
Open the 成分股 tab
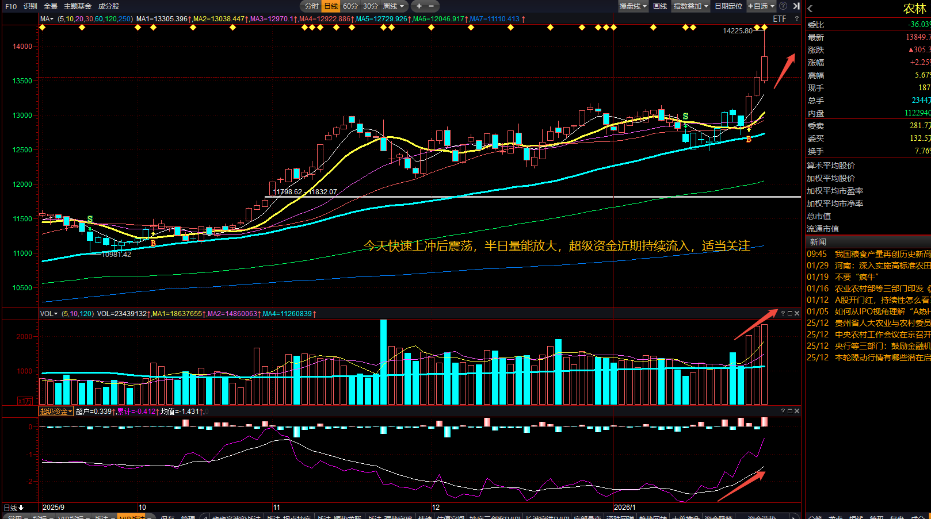coord(109,6)
